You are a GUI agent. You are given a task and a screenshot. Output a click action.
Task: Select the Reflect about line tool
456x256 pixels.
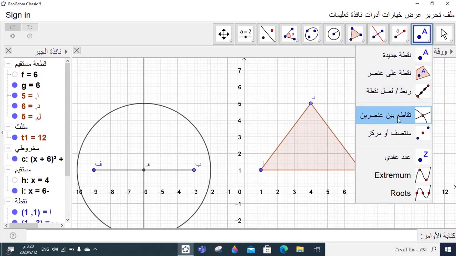(268, 34)
